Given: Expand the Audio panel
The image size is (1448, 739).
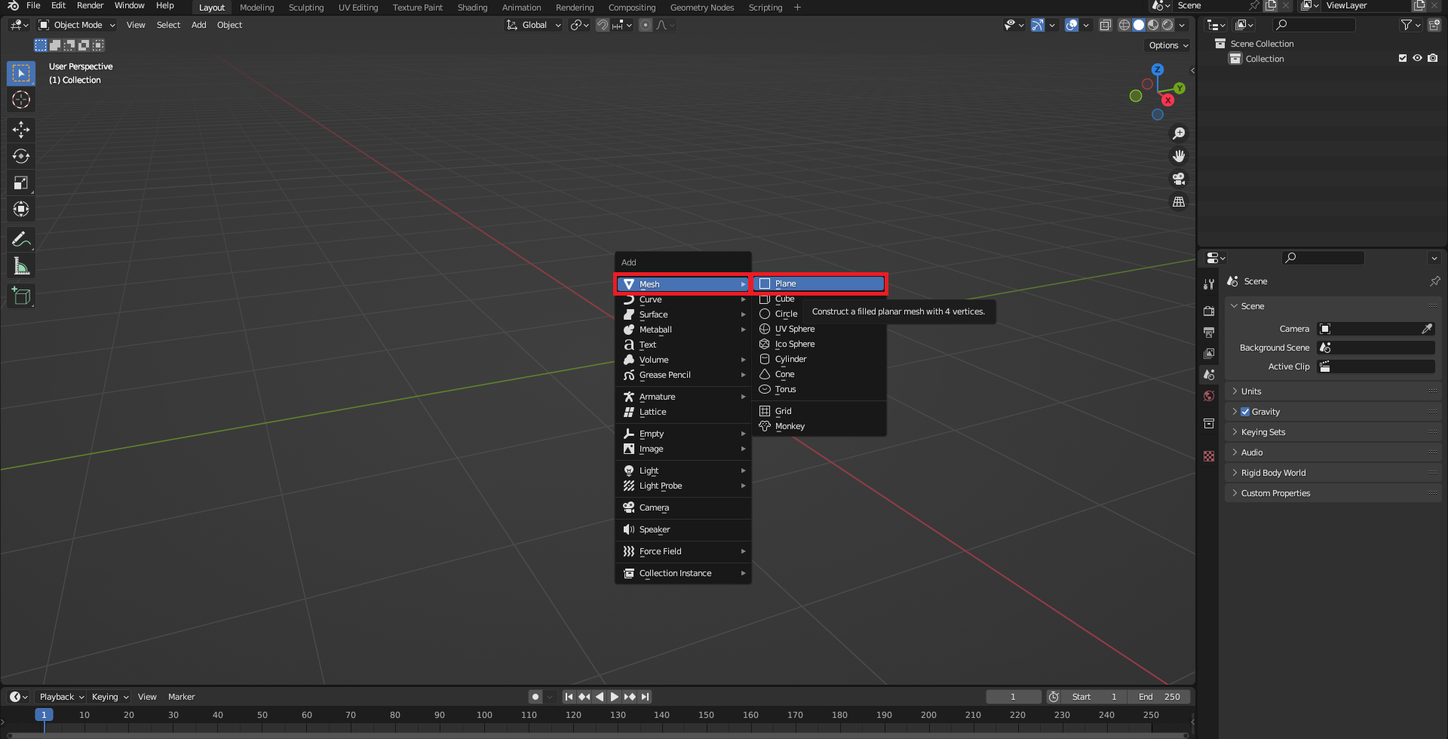Looking at the screenshot, I should pyautogui.click(x=1333, y=452).
